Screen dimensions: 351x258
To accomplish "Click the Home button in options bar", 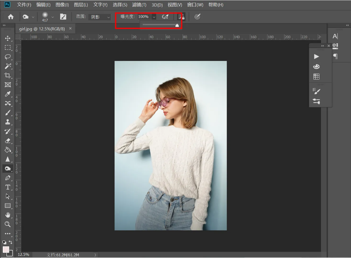I will pyautogui.click(x=11, y=17).
